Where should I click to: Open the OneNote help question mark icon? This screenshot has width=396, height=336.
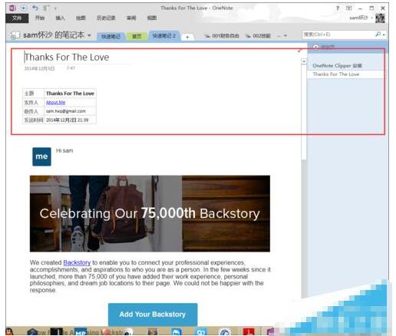click(x=338, y=8)
